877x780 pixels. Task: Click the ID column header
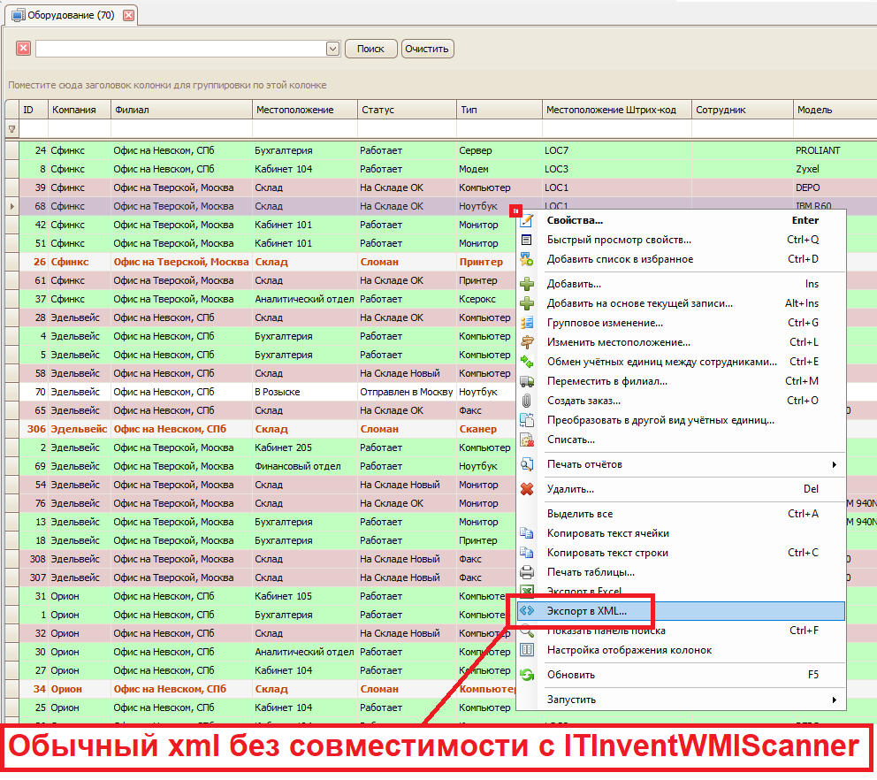tap(34, 110)
